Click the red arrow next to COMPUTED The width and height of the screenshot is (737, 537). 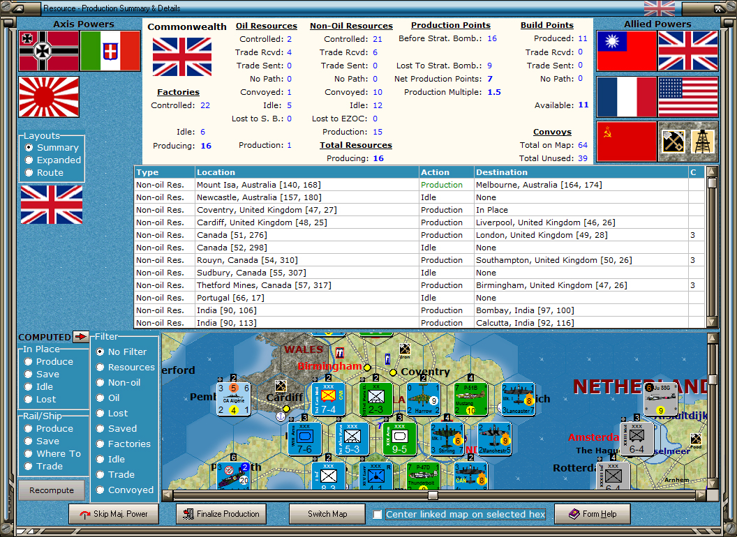[81, 336]
